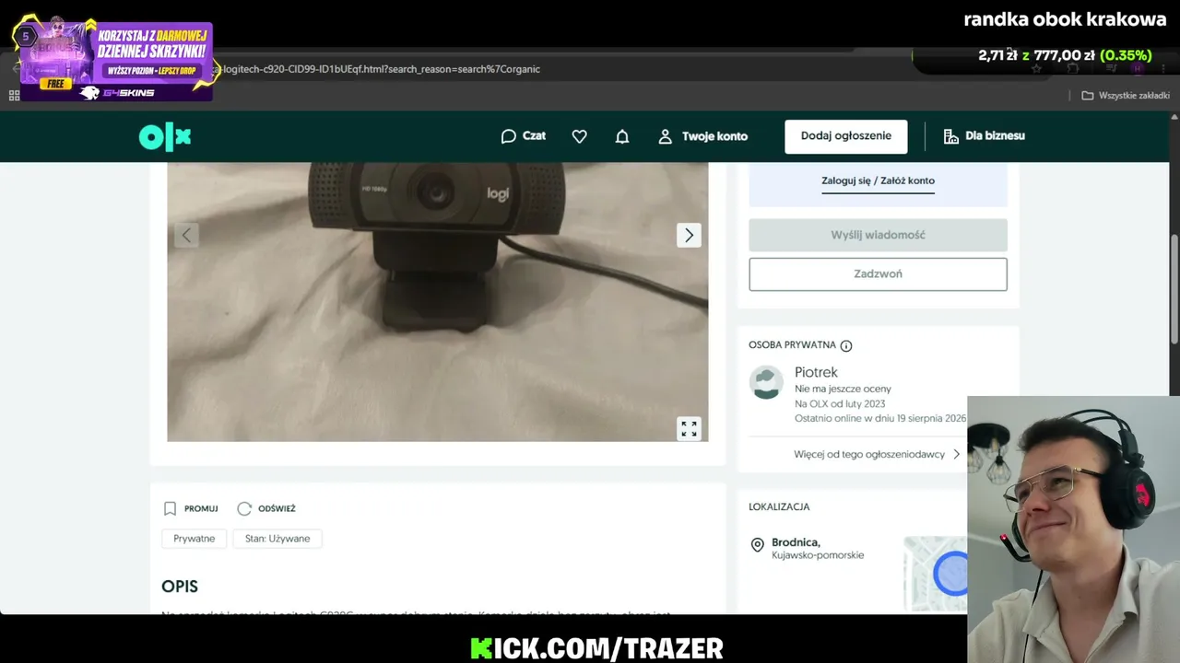Click the browser address bar URL
Image resolution: width=1180 pixels, height=663 pixels.
click(378, 69)
